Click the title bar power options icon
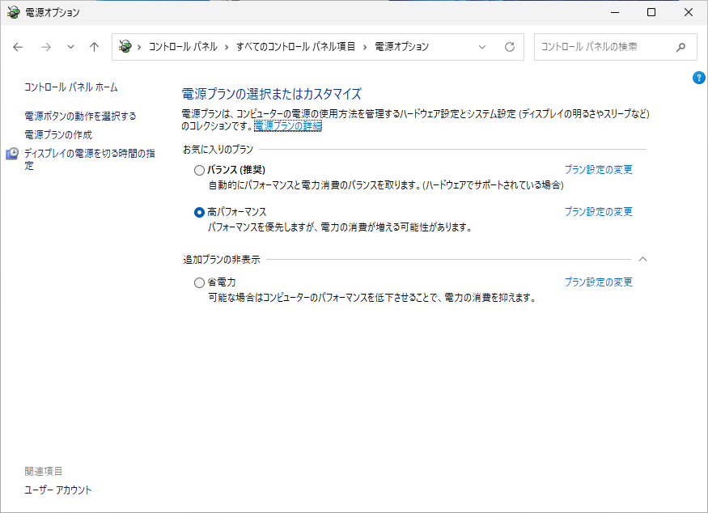 tap(13, 13)
